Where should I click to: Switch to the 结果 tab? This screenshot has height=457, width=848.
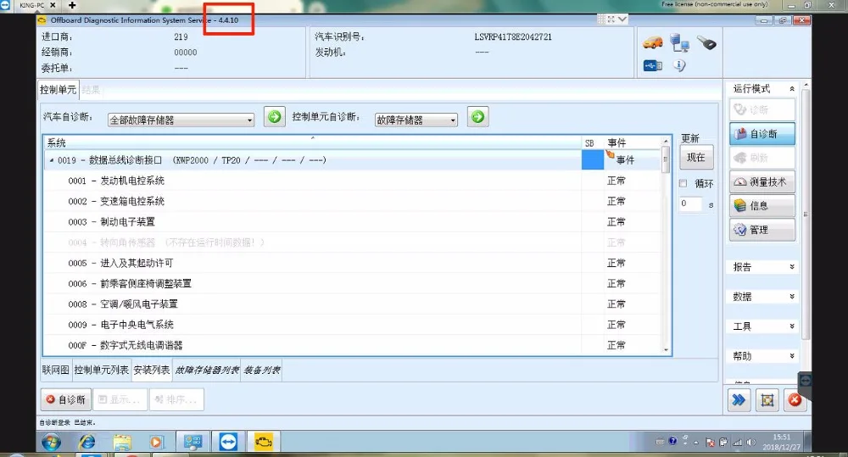tap(91, 91)
